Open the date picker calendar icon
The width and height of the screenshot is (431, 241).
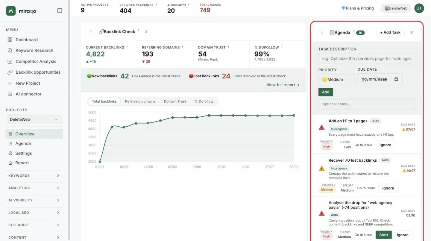tap(396, 79)
